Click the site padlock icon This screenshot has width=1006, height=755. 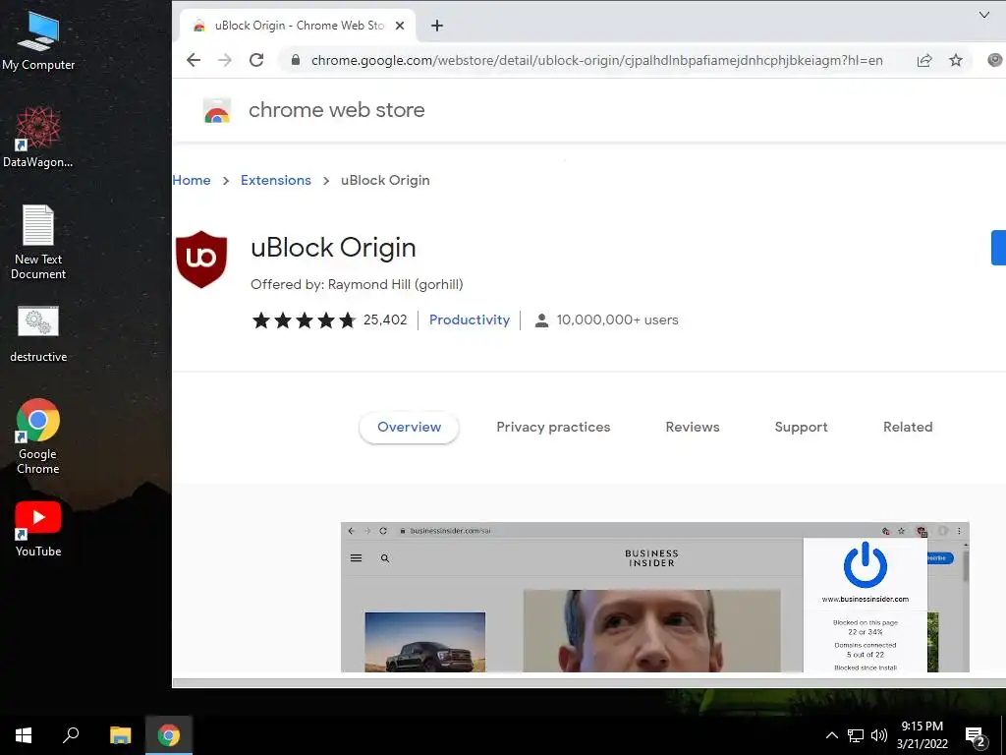click(295, 60)
